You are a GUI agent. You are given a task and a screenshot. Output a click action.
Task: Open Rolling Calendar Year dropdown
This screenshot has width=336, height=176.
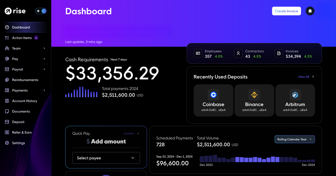click(x=295, y=139)
